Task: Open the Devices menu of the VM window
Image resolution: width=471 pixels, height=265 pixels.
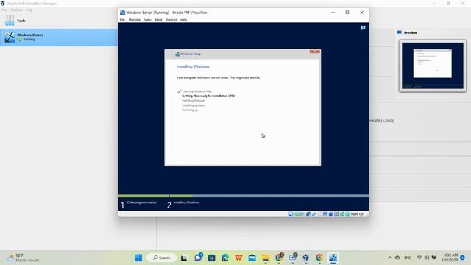Action: [171, 20]
